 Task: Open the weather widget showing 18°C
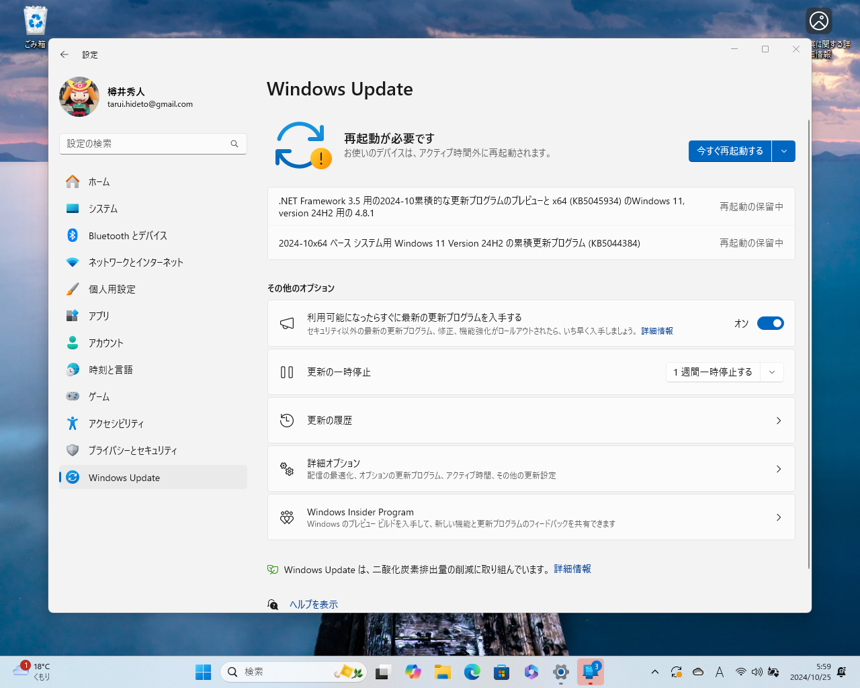[32, 672]
